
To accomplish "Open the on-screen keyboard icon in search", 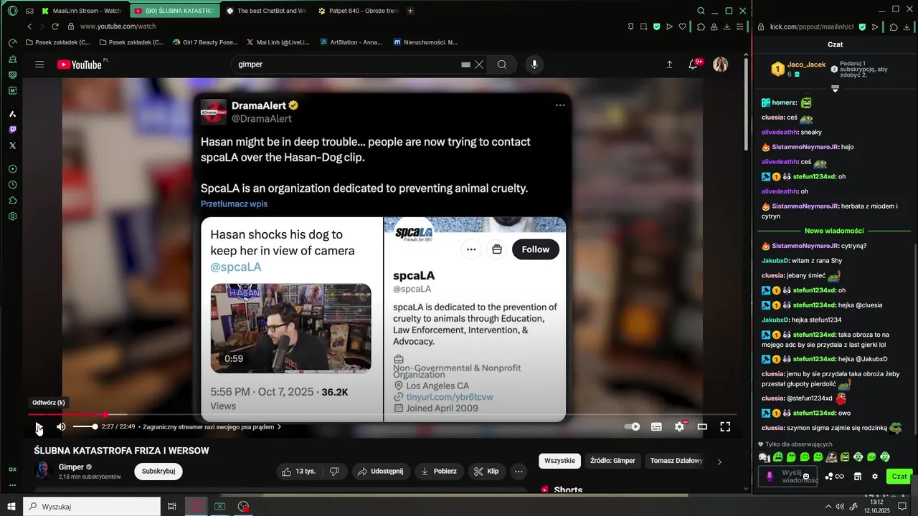I will point(465,64).
